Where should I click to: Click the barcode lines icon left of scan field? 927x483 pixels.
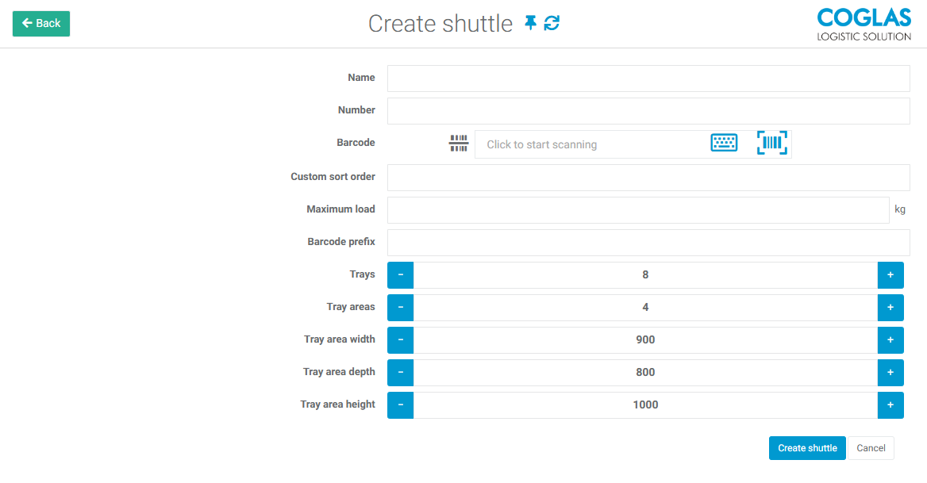(459, 144)
